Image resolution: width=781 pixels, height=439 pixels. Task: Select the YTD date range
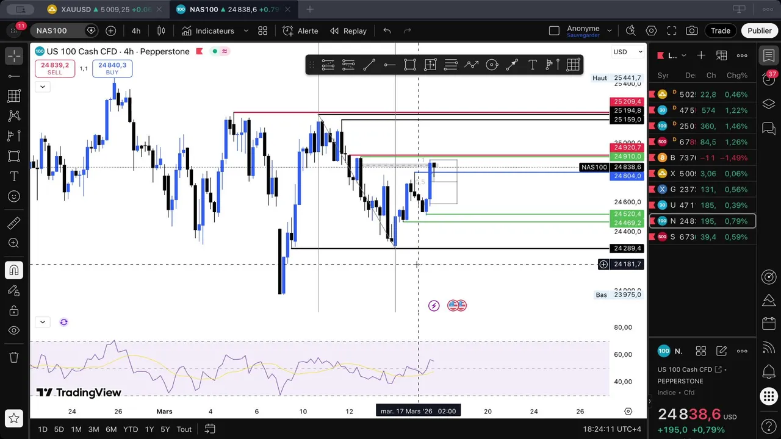(130, 429)
